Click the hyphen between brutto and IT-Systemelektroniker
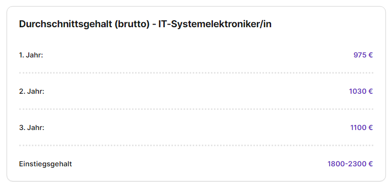 pyautogui.click(x=154, y=25)
